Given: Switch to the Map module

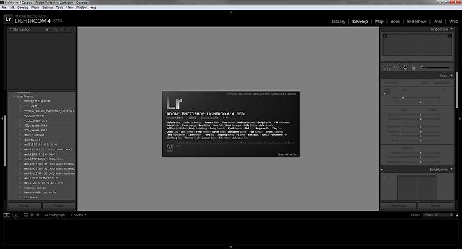Looking at the screenshot, I should [379, 22].
